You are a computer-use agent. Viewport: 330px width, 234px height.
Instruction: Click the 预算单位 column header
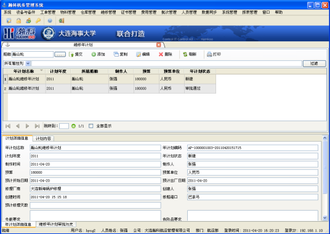(172, 71)
